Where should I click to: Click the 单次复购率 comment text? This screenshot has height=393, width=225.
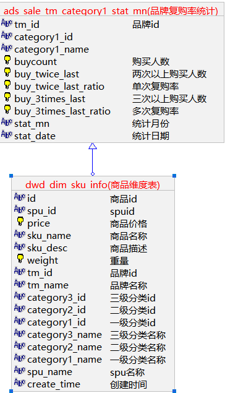pyautogui.click(x=155, y=86)
